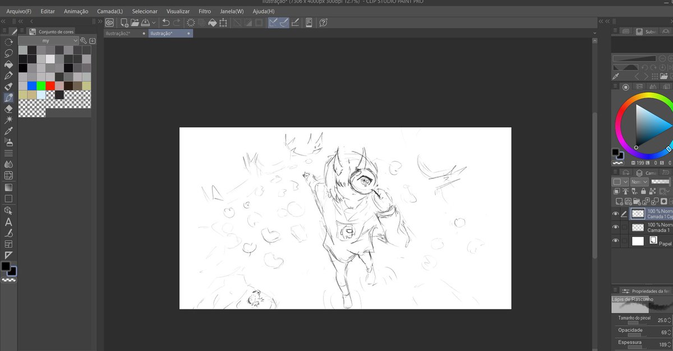Open the Ajuda(H) menu
The height and width of the screenshot is (351, 673).
tap(264, 11)
